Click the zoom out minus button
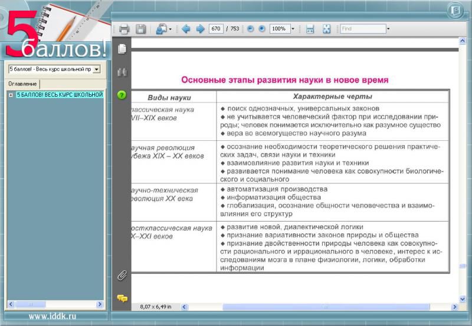The image size is (472, 326). tap(251, 29)
